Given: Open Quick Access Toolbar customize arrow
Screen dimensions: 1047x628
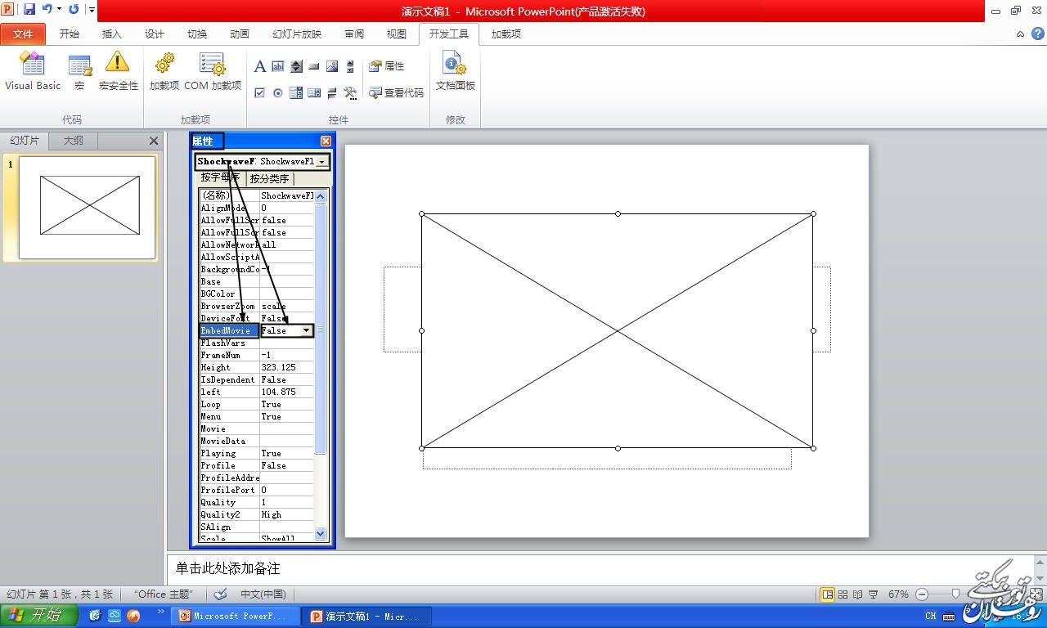Looking at the screenshot, I should (x=92, y=11).
